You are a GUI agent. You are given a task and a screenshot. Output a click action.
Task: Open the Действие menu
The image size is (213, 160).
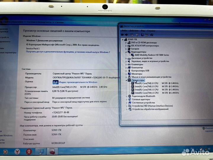(134, 31)
